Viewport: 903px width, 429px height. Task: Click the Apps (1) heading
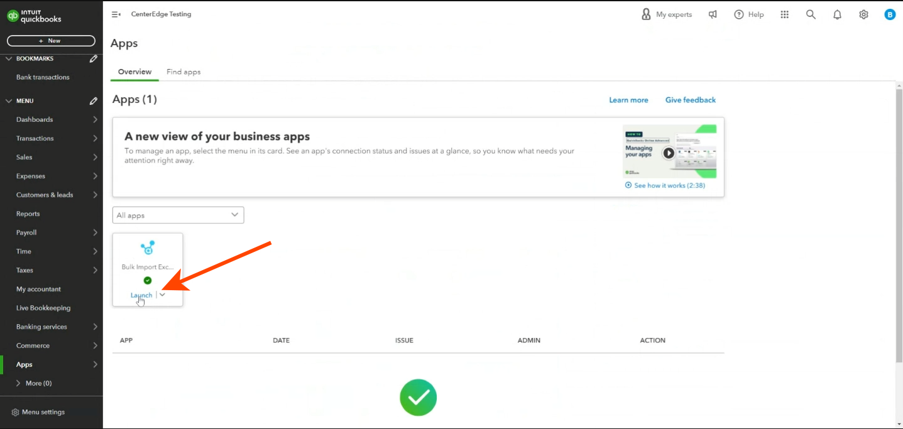click(134, 99)
